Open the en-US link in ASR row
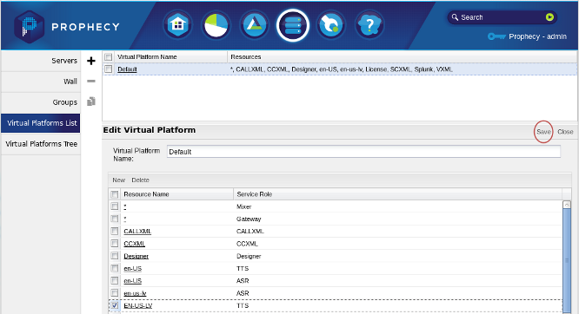The height and width of the screenshot is (314, 579). pyautogui.click(x=132, y=280)
